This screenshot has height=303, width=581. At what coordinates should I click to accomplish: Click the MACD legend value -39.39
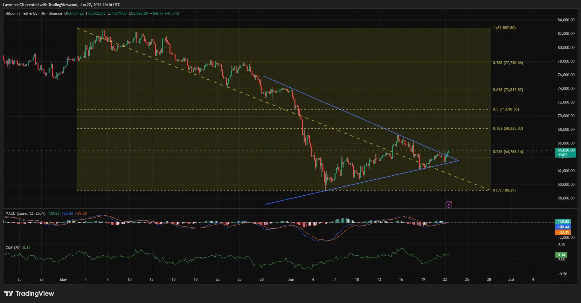81,213
